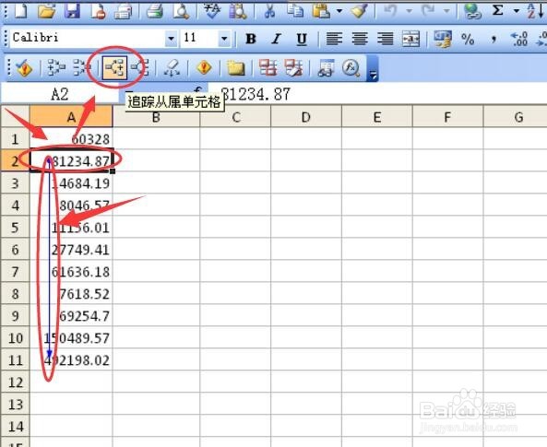
Task: Select row 7 header
Action: (x=16, y=272)
